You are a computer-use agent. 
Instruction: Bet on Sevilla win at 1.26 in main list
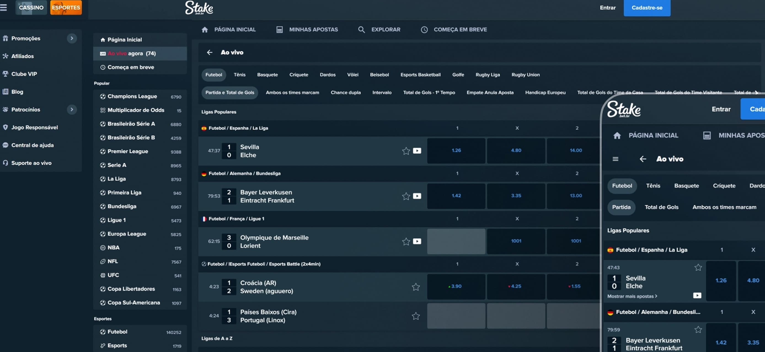456,151
